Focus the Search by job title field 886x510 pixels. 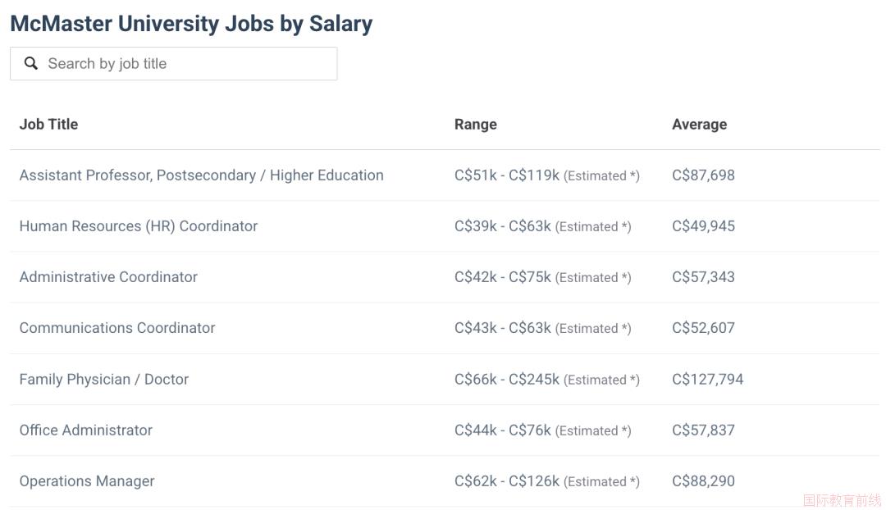click(x=173, y=64)
